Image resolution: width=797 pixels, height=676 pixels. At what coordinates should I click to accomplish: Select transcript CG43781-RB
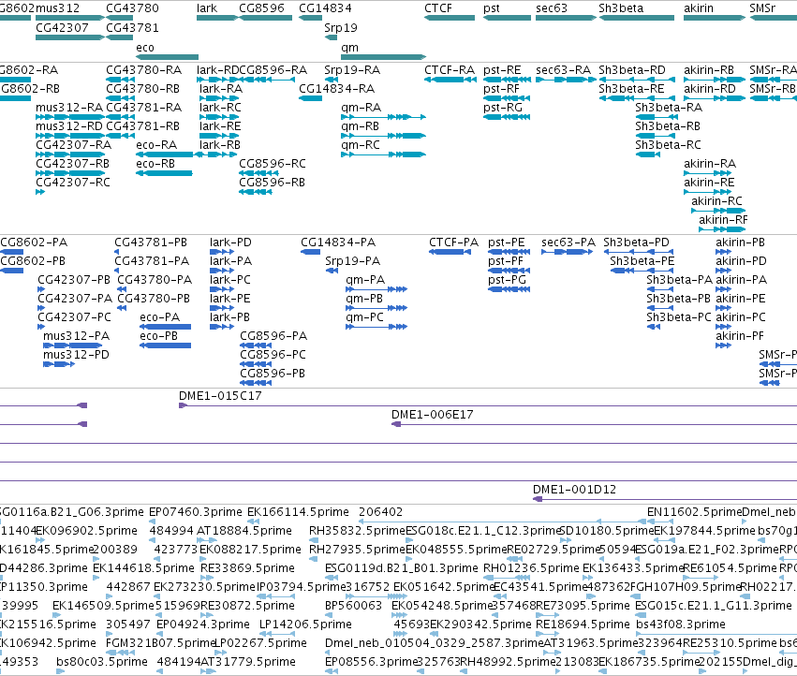point(144,126)
